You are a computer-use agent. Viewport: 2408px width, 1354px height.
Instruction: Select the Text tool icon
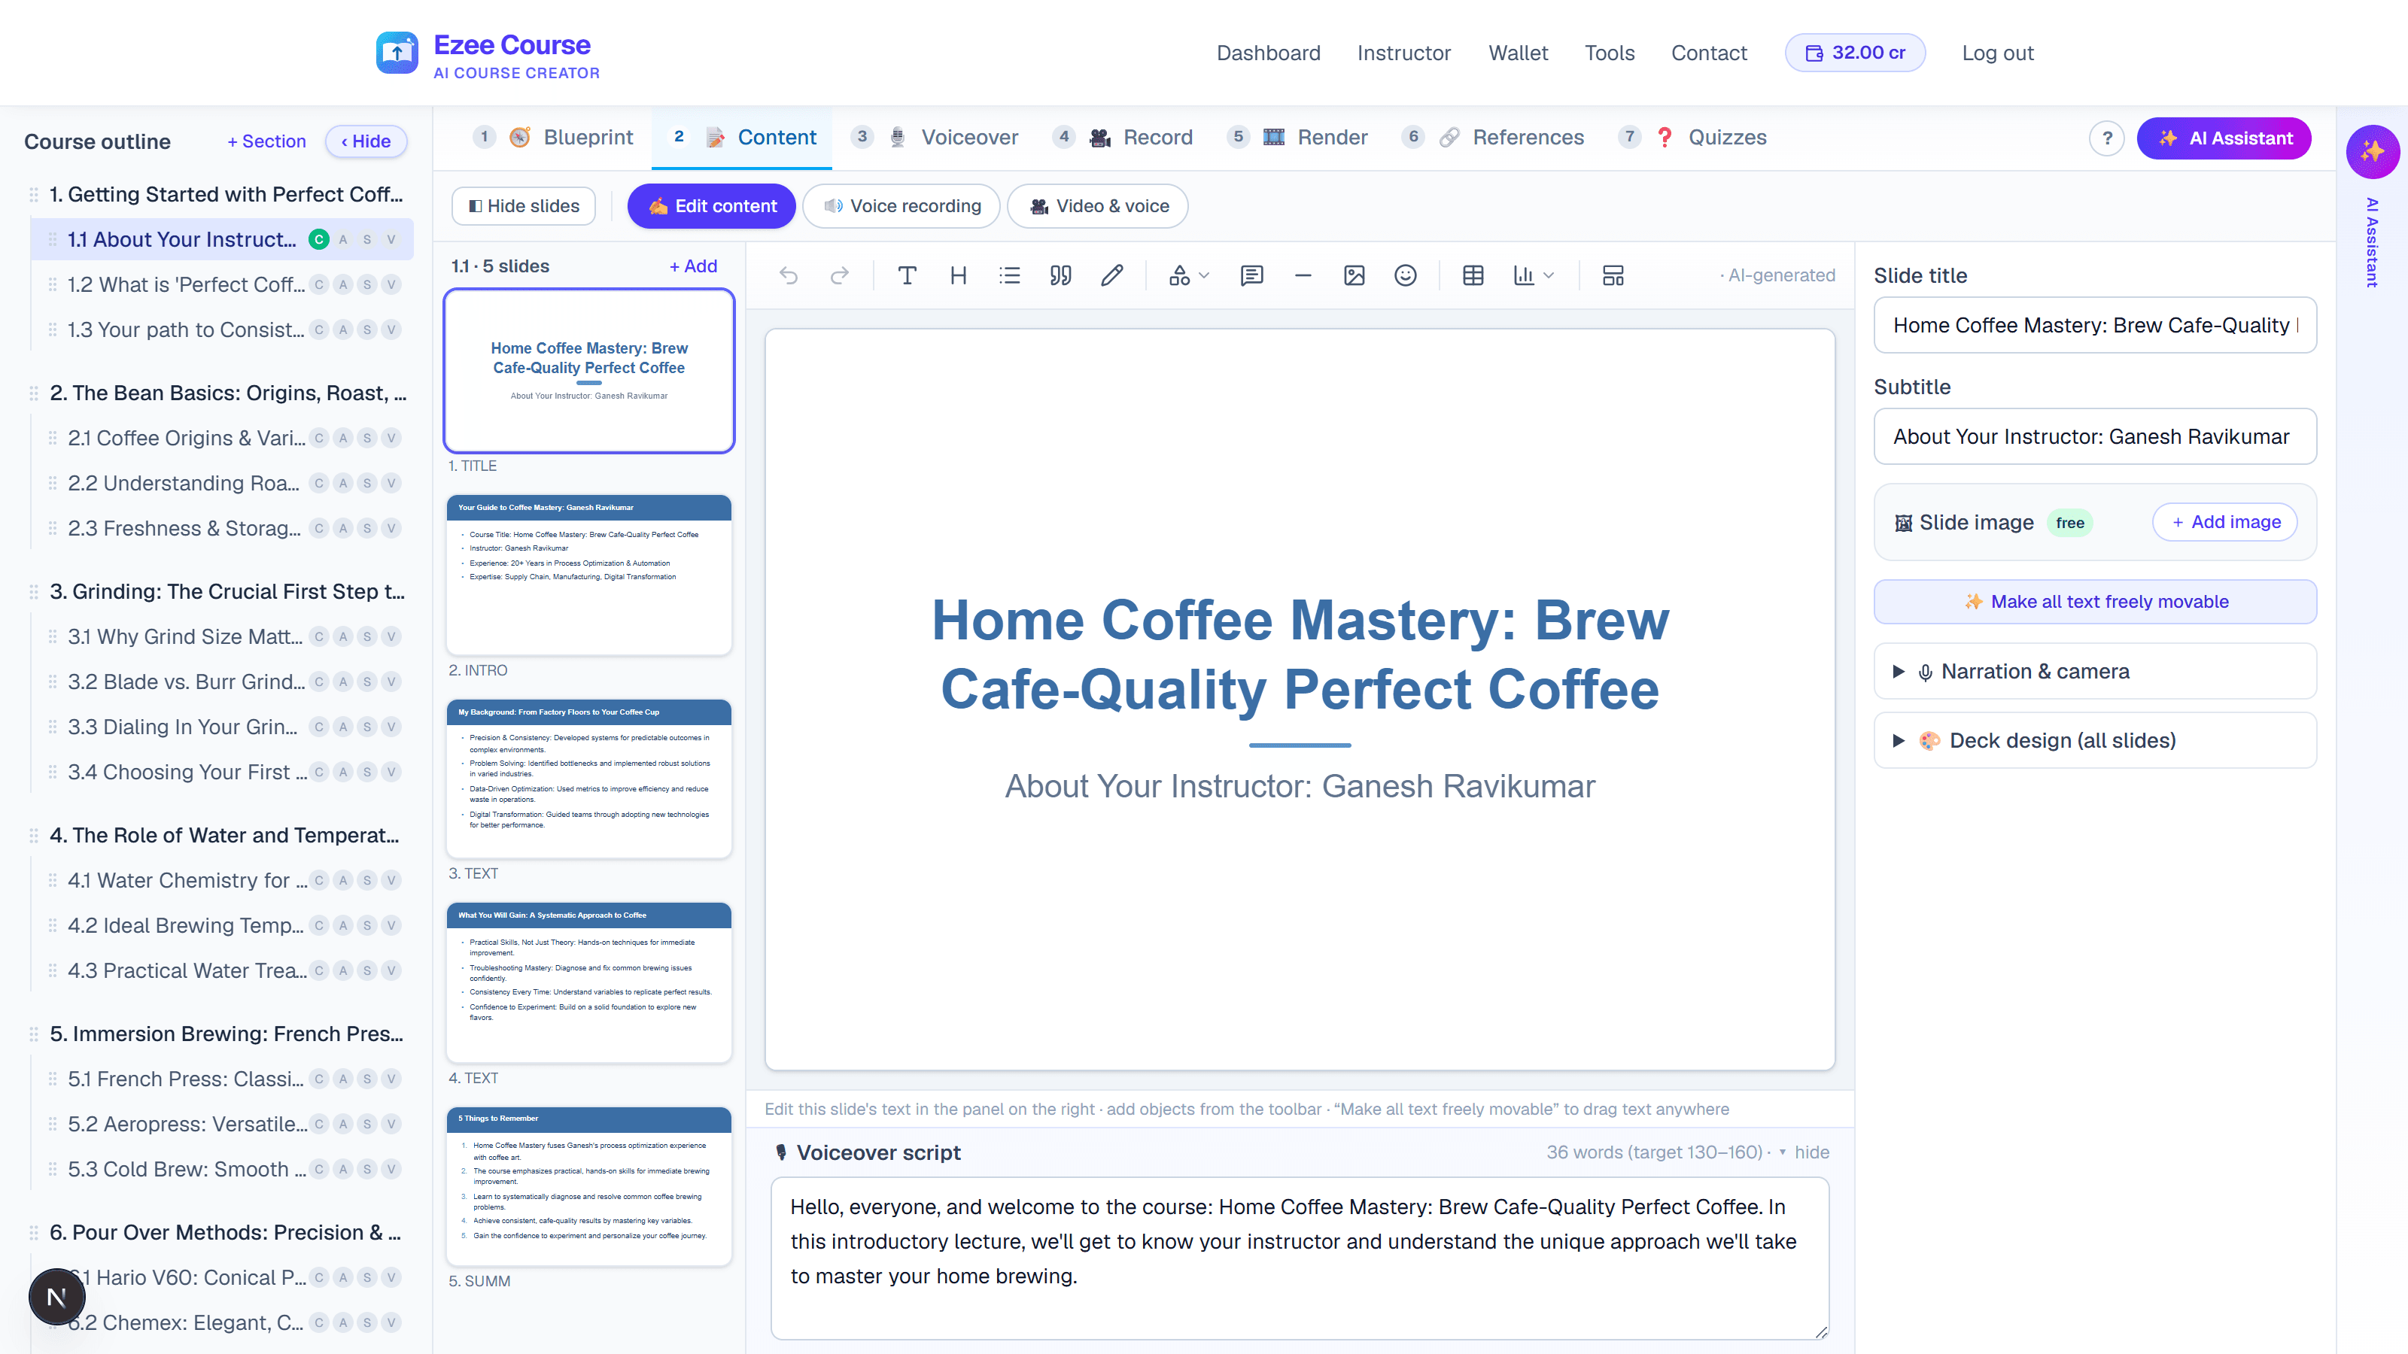point(907,275)
